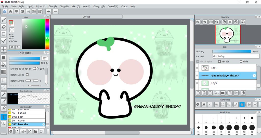
Task: Toggle the Rotate Along checkbox
Action: click(x=27, y=75)
